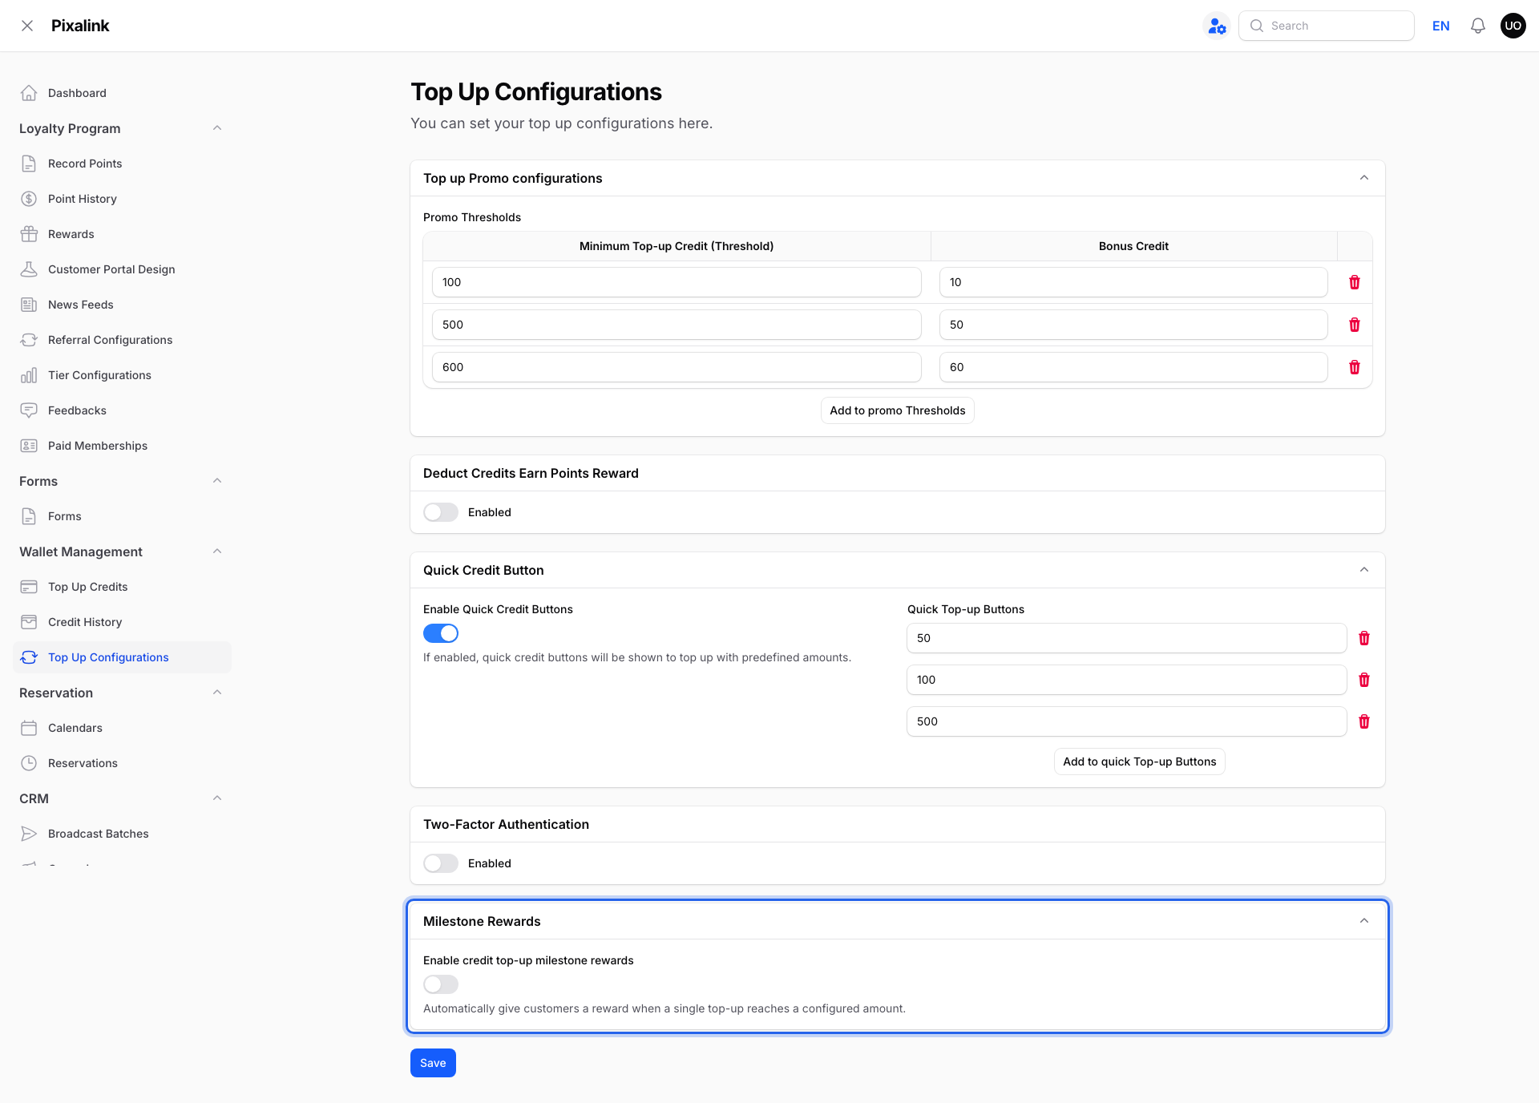Open the user settings icon beside search
Viewport: 1539px width, 1103px height.
(1217, 26)
